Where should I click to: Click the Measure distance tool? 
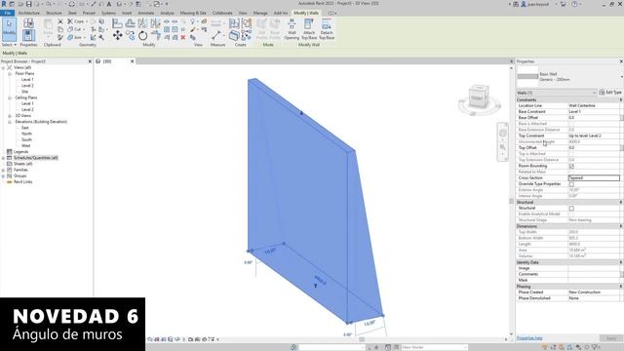(x=216, y=35)
